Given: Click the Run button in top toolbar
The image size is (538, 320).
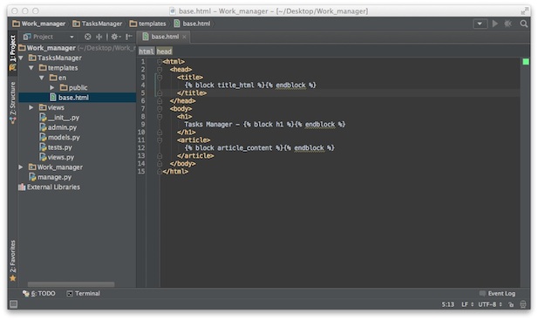Looking at the screenshot, I should pyautogui.click(x=494, y=24).
